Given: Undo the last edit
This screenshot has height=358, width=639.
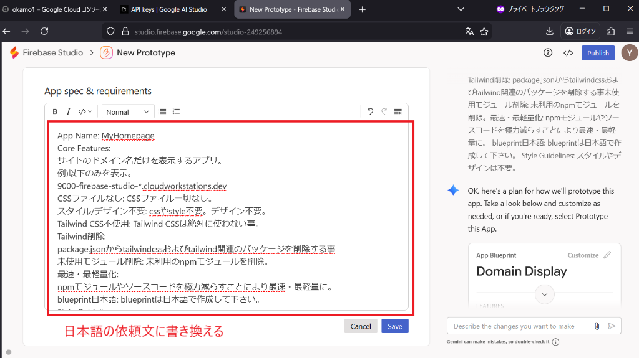Looking at the screenshot, I should click(x=370, y=111).
